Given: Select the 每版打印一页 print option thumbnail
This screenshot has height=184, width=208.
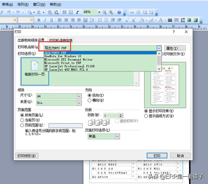Looking at the screenshot, I should click(35, 71).
